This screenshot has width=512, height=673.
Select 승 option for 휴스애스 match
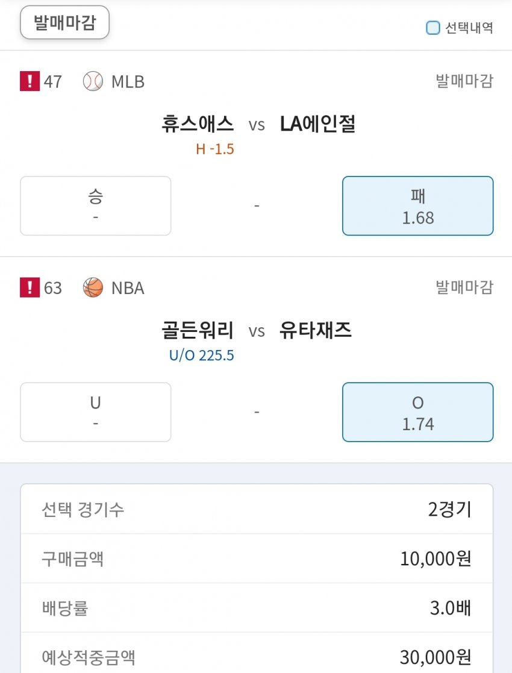[95, 205]
